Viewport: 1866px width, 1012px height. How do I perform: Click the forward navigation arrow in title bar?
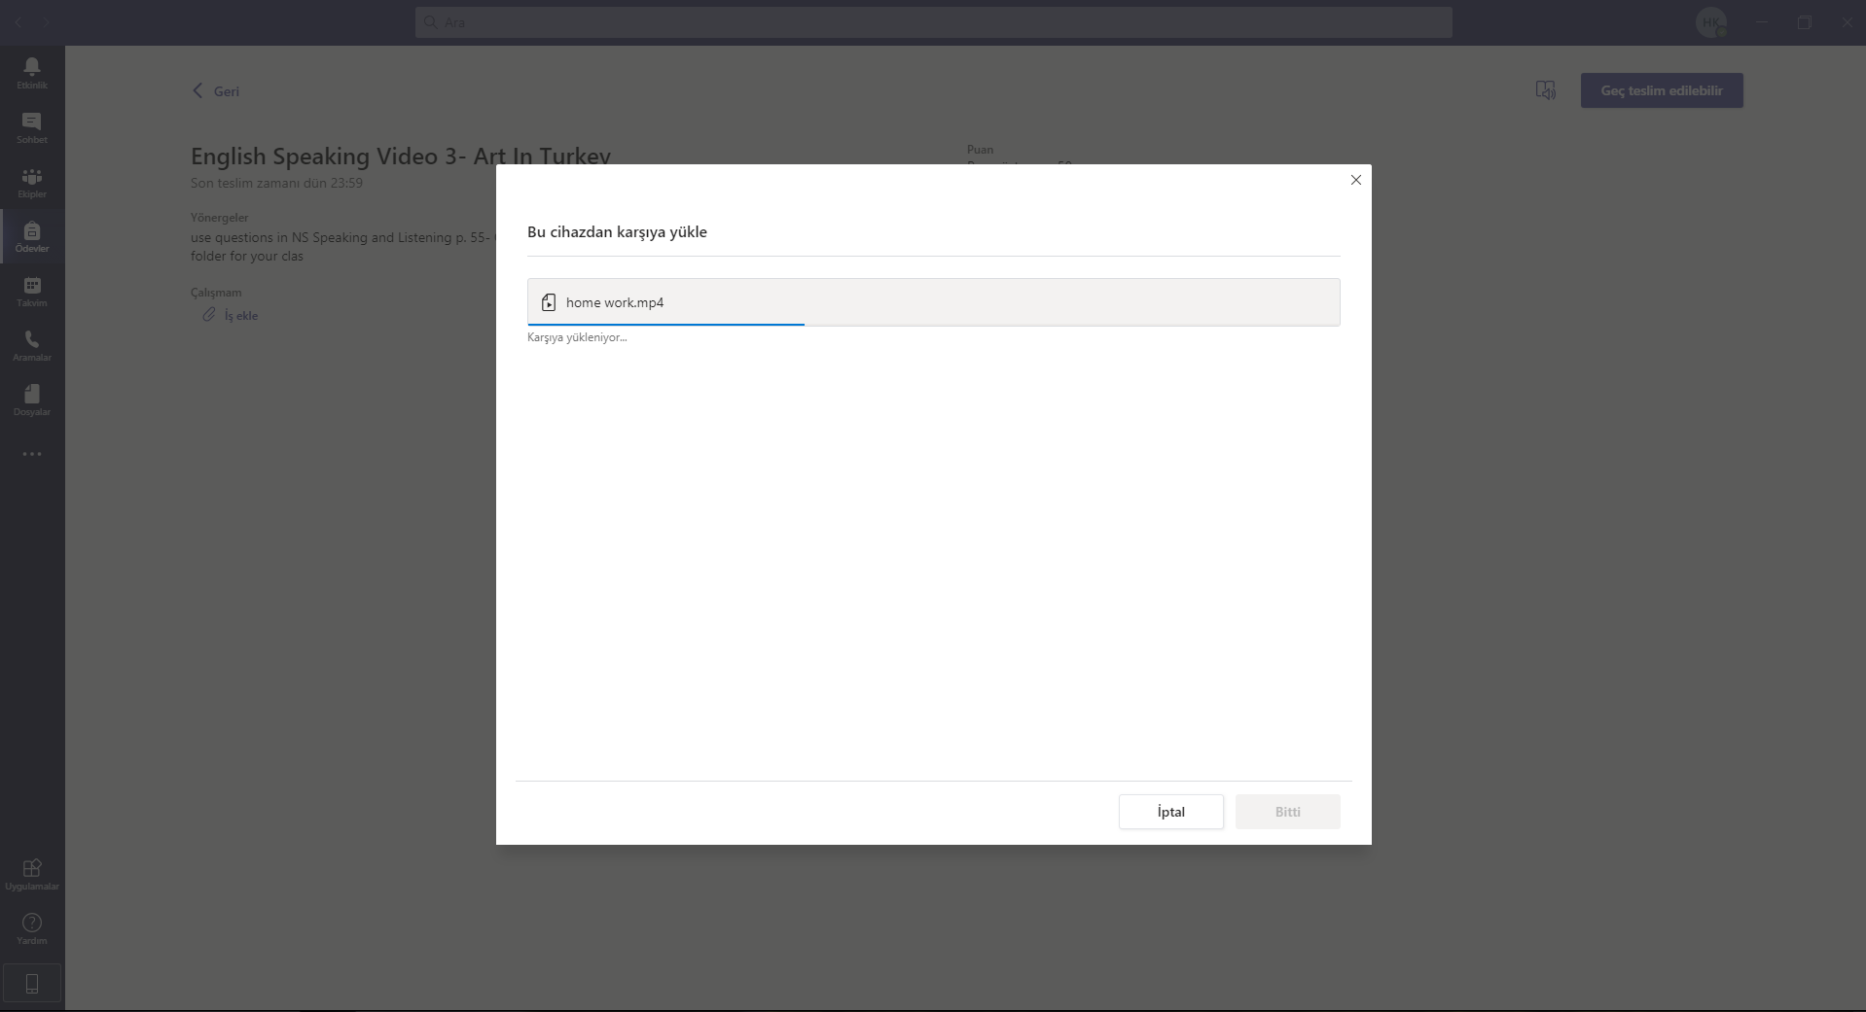click(46, 21)
